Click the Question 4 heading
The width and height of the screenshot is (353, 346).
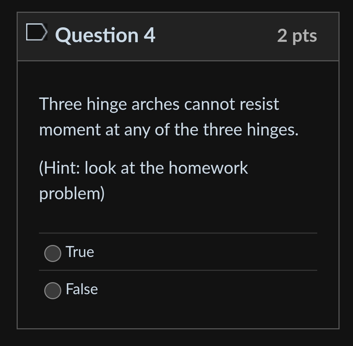[x=104, y=35]
